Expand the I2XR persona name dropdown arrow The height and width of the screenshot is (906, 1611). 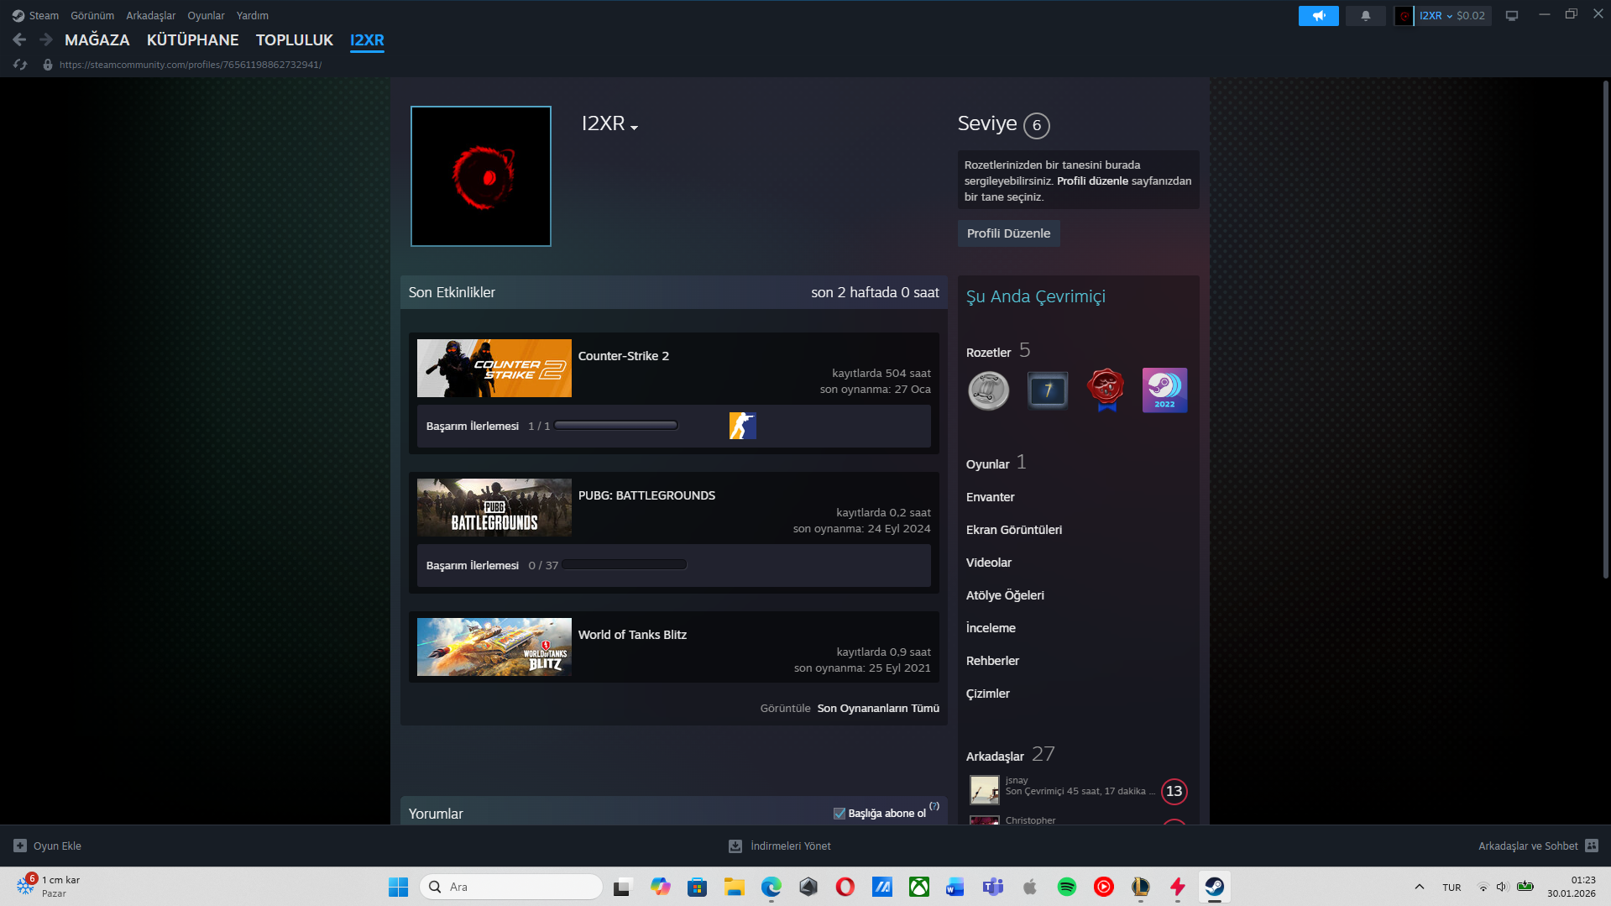[x=634, y=128]
